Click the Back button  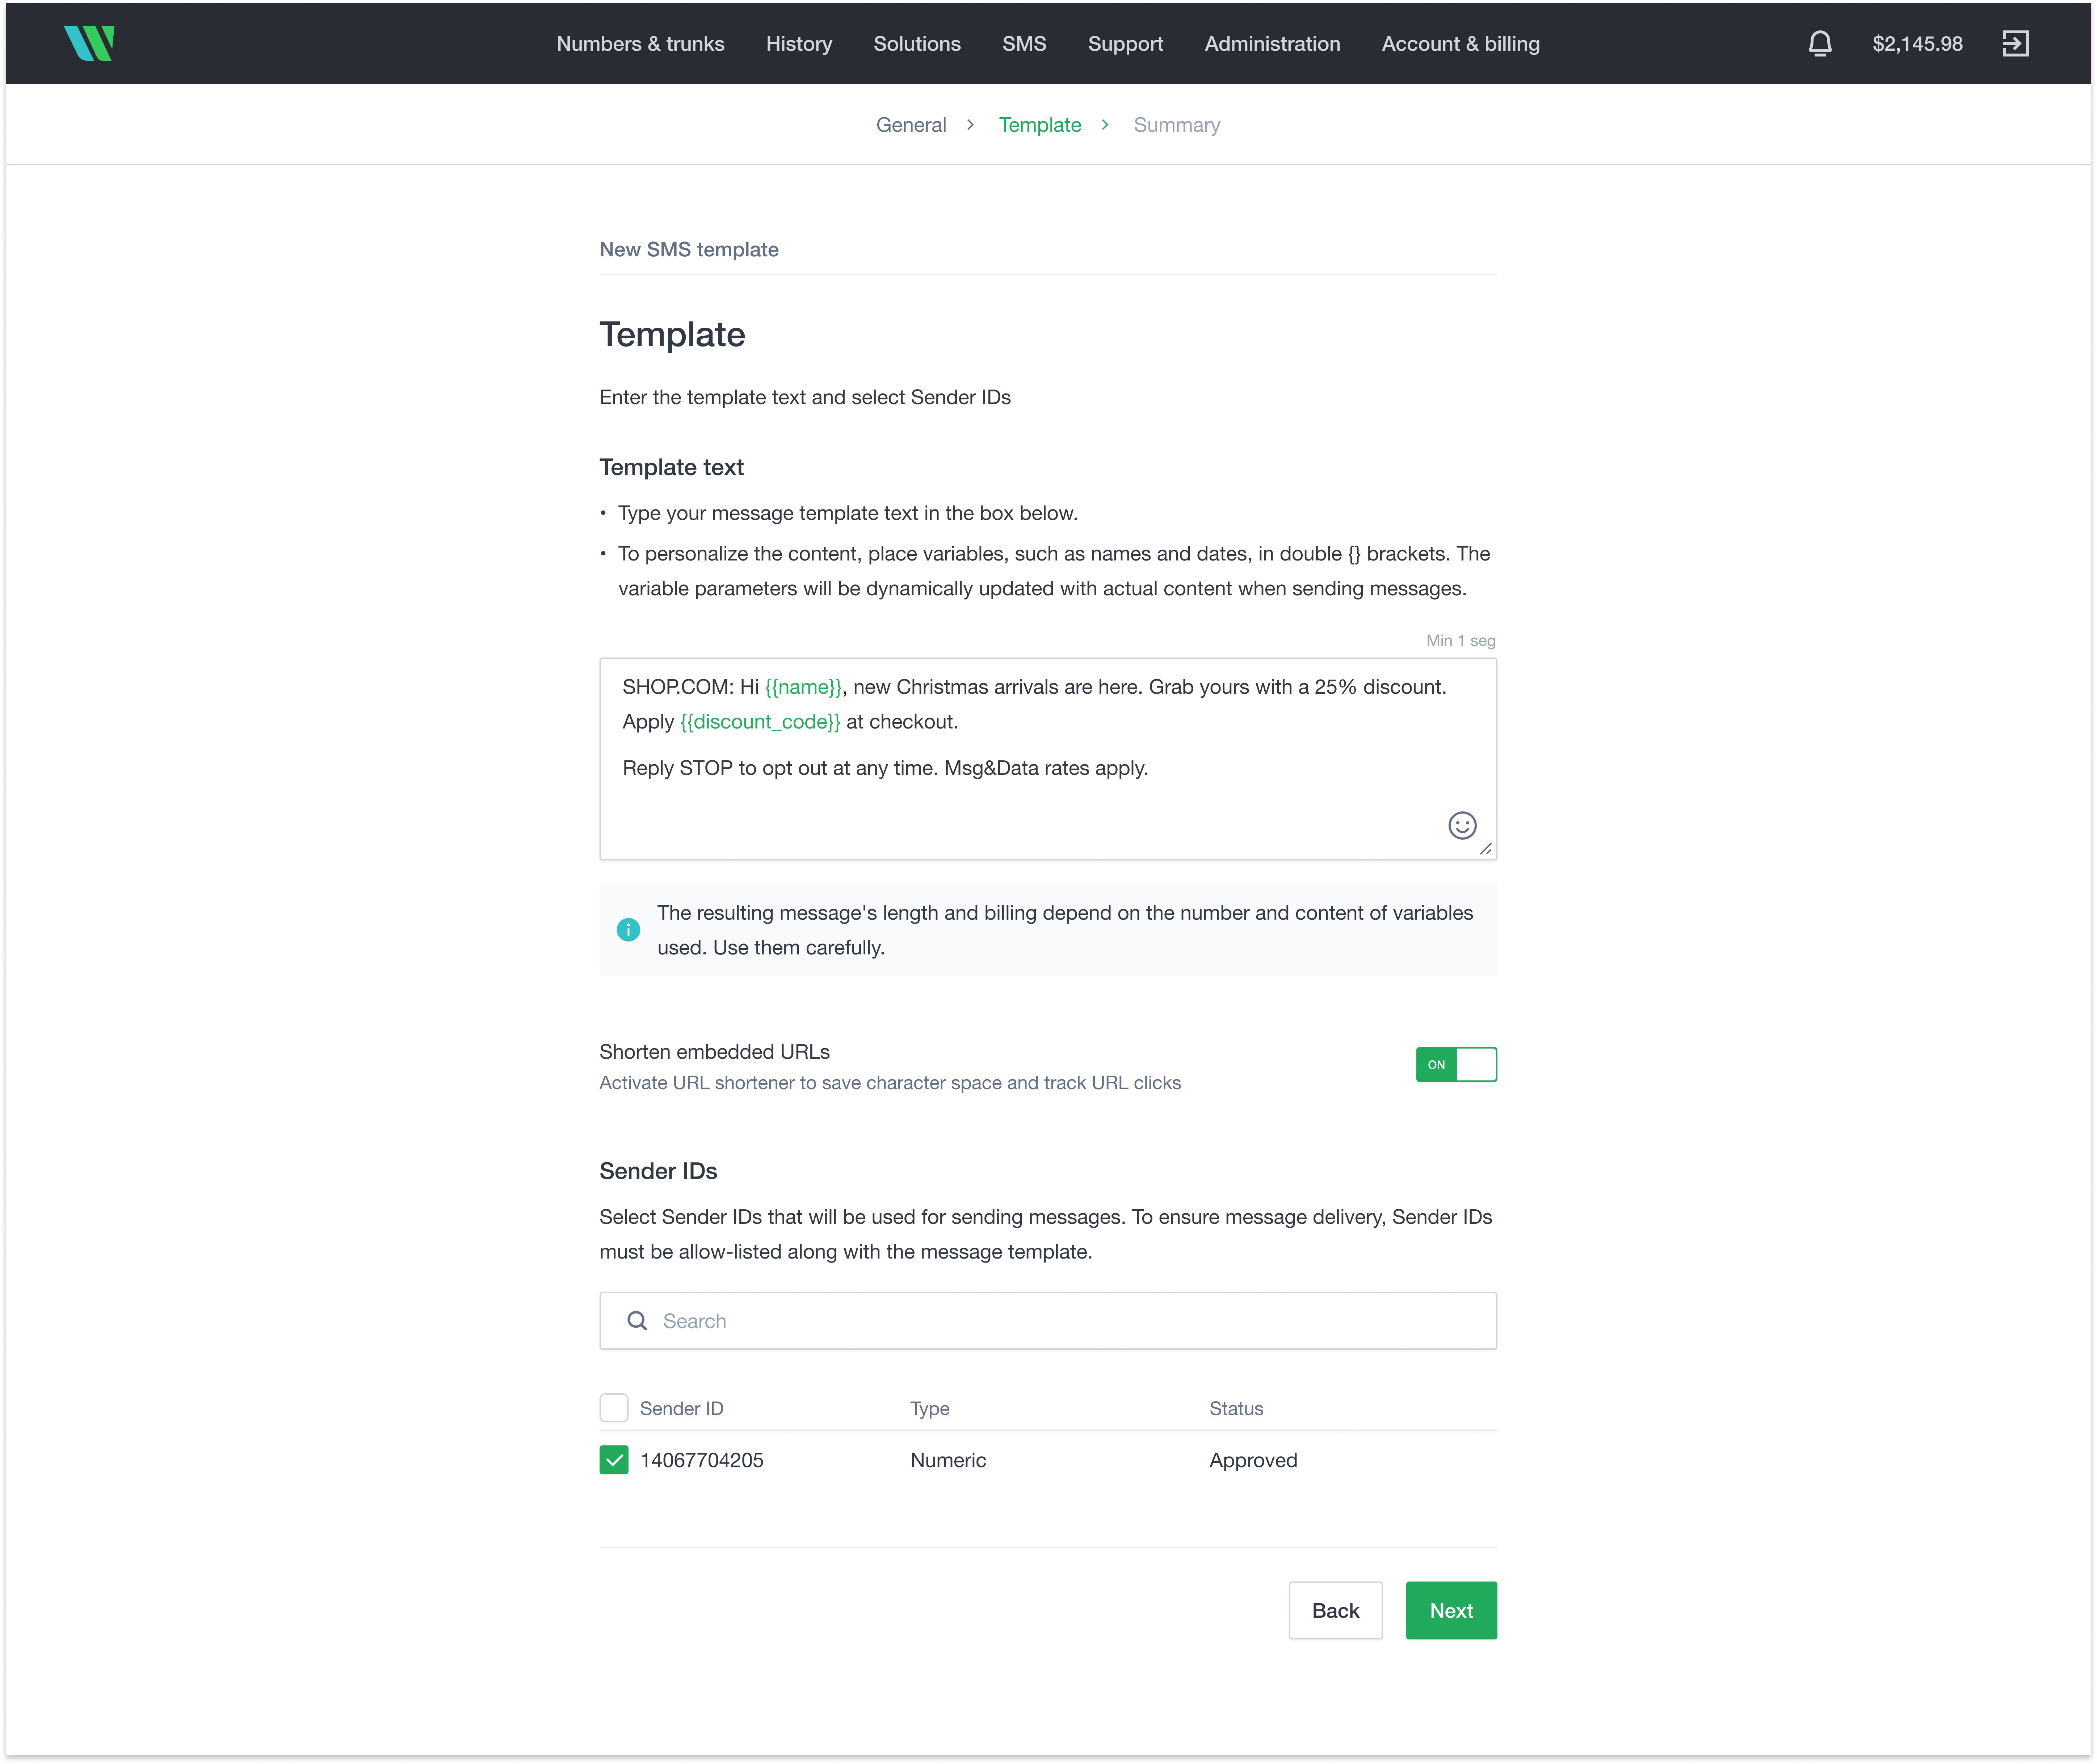click(x=1335, y=1610)
